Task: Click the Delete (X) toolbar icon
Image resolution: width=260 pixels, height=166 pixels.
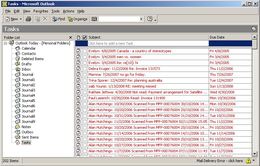Action: pos(45,19)
